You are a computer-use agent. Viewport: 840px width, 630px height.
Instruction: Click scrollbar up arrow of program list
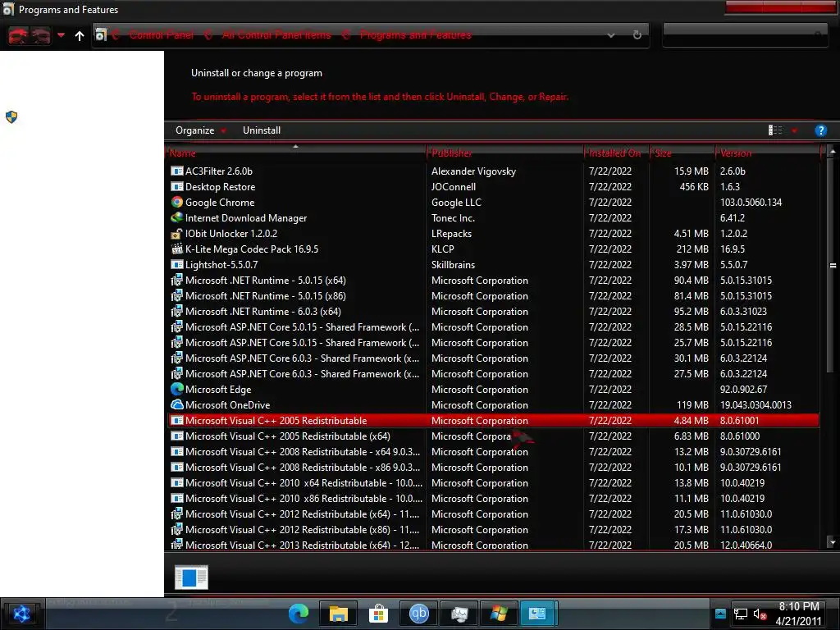[x=832, y=151]
